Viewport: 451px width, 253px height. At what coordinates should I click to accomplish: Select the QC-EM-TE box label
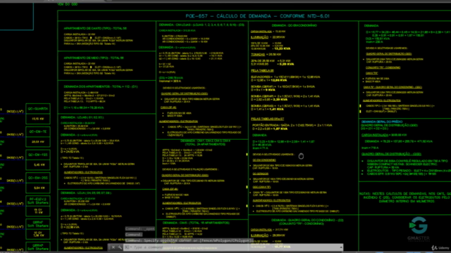(38, 131)
